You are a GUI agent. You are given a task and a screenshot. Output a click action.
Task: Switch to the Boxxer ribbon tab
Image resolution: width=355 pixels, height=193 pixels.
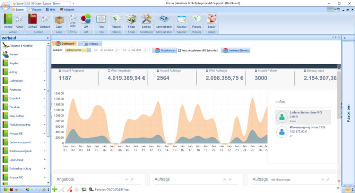[x=18, y=10]
